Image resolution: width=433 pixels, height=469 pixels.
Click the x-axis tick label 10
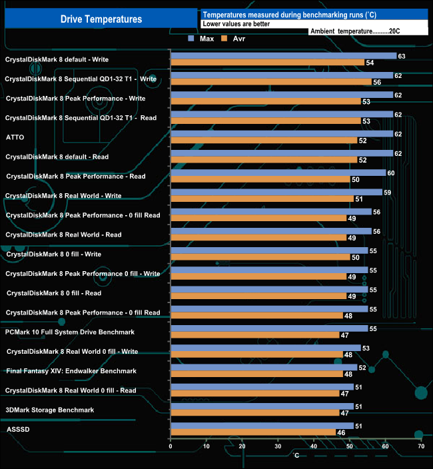[207, 446]
